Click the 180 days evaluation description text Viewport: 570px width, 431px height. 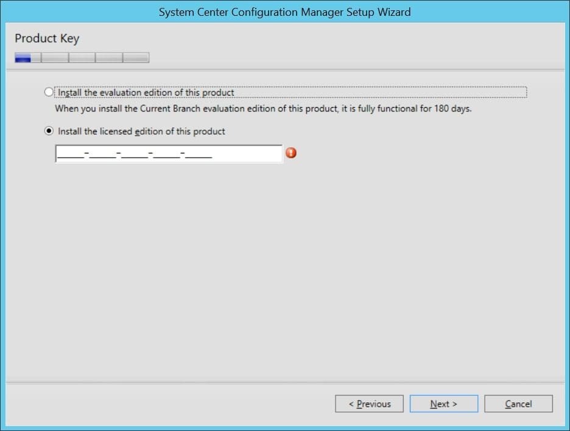coord(263,108)
